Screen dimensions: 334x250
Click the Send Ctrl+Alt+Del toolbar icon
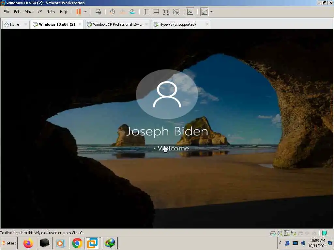(x=98, y=12)
